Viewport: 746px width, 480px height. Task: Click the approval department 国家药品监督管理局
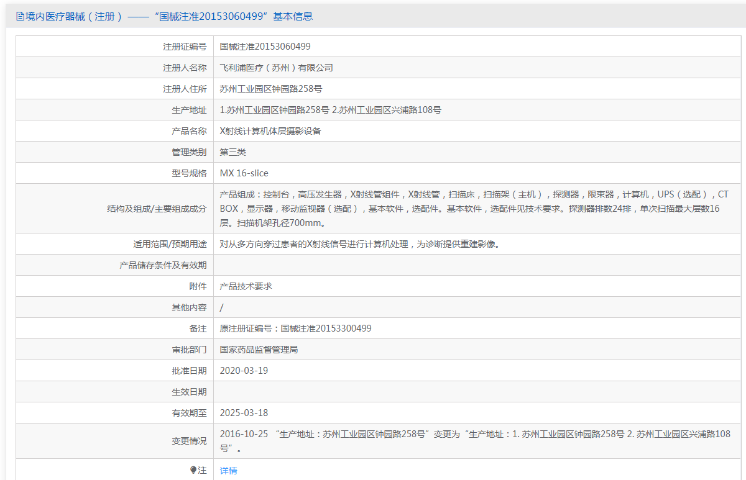pyautogui.click(x=259, y=350)
